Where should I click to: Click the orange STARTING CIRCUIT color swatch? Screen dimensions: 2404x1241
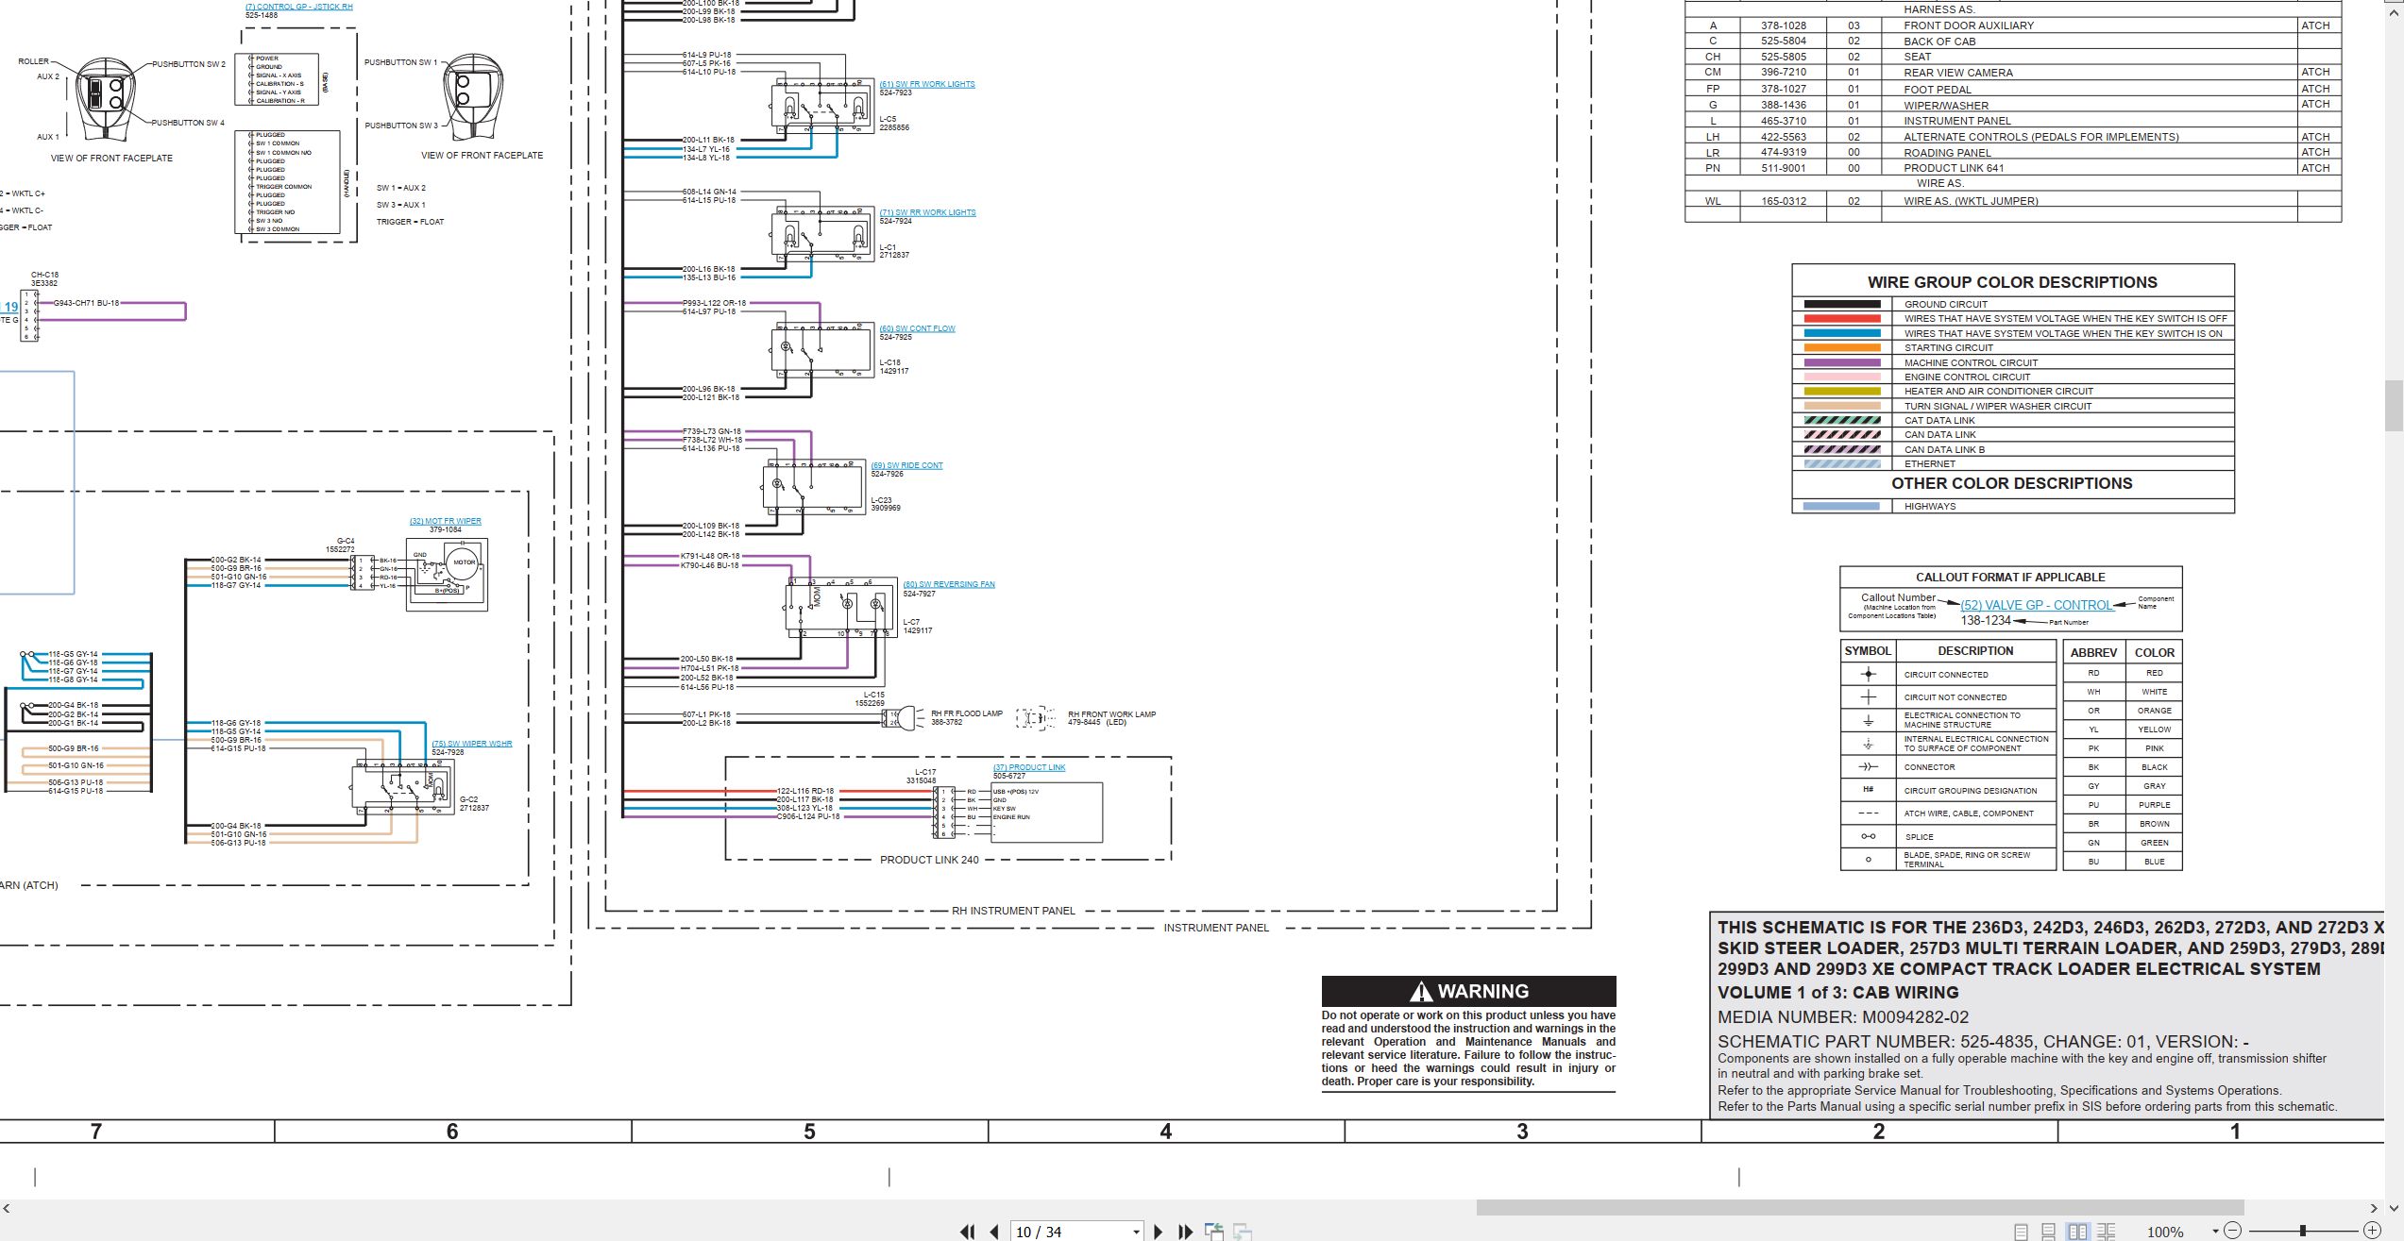[1841, 347]
